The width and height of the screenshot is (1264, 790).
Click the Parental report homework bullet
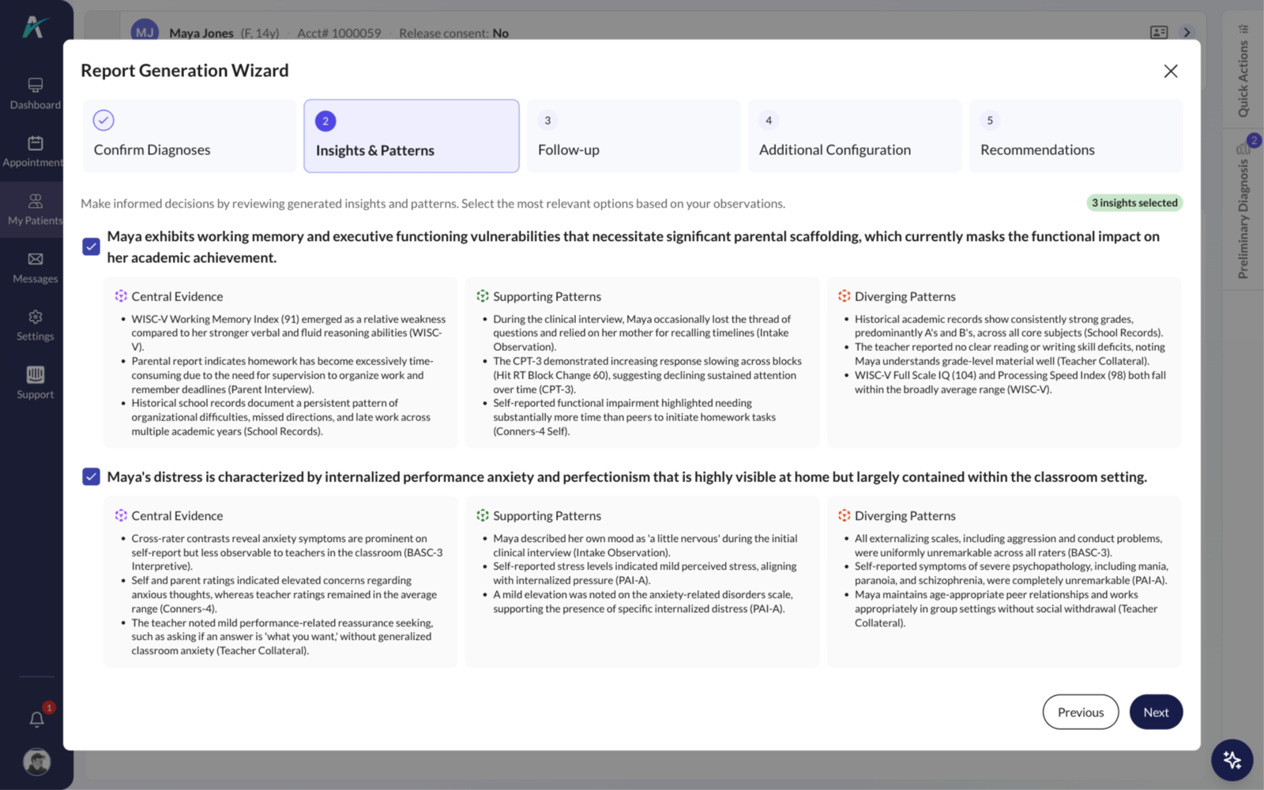point(283,375)
